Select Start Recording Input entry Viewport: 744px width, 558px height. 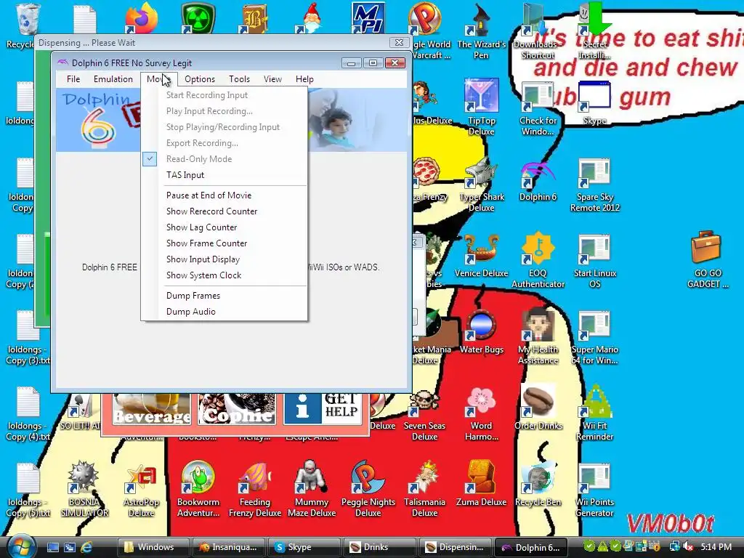(x=225, y=95)
